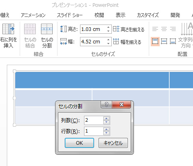Set vertical alignment to middle
The width and height of the screenshot is (193, 166).
coord(164,41)
